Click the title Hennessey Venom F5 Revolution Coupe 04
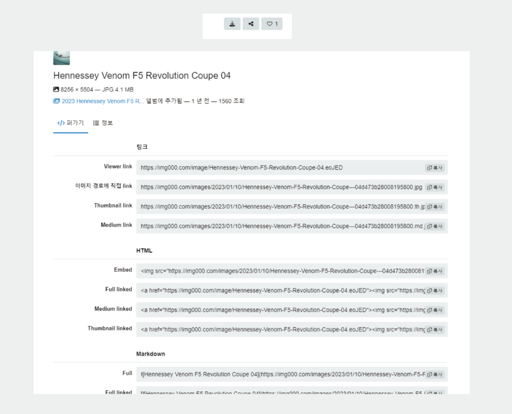This screenshot has height=414, width=512. [x=142, y=76]
